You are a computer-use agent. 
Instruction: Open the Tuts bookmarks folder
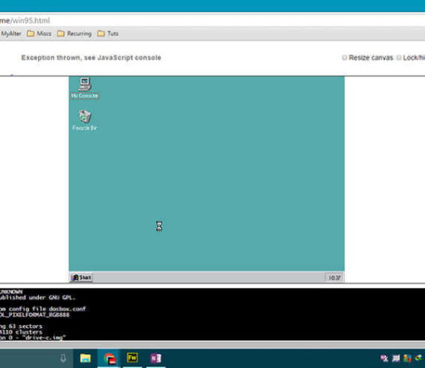(x=108, y=33)
